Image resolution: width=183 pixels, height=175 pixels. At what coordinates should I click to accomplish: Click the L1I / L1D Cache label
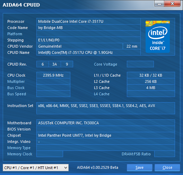tap(107, 75)
